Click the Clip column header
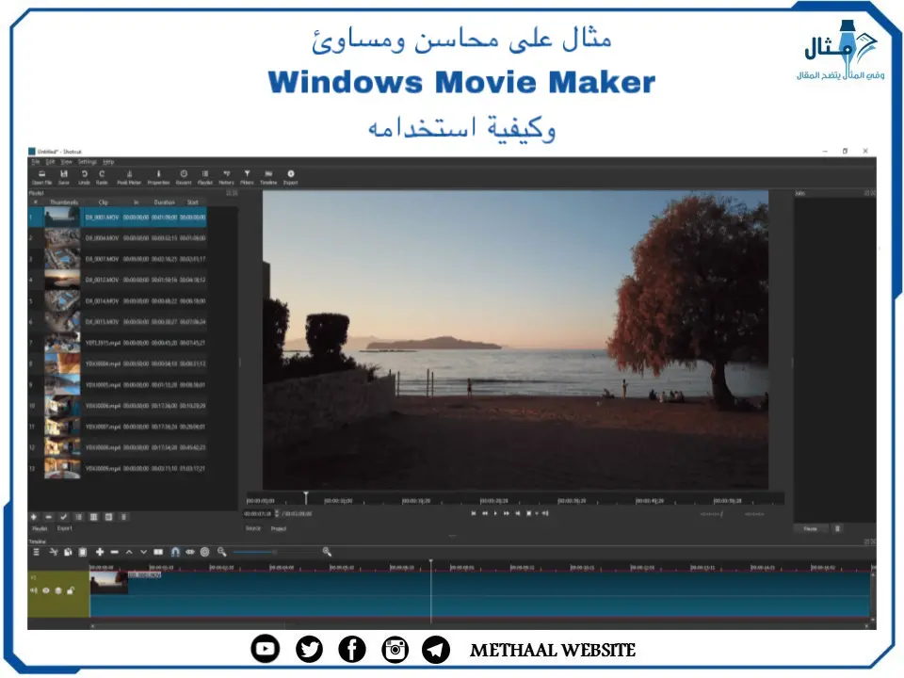Screen dimensions: 904x678 (x=104, y=202)
